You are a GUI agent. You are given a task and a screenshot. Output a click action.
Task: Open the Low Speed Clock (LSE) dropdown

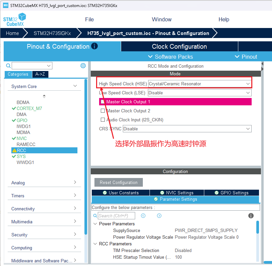(x=200, y=93)
